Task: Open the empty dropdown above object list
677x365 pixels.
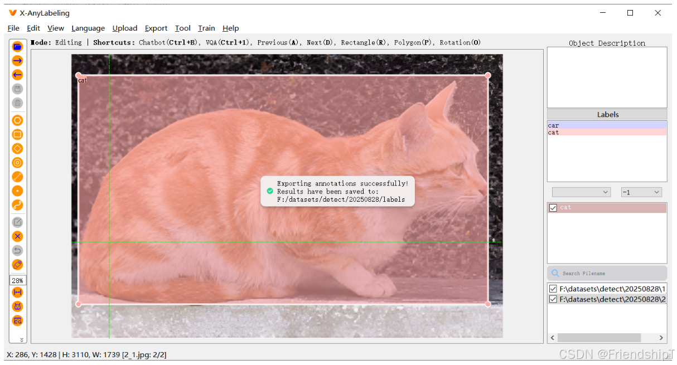Action: pyautogui.click(x=581, y=192)
